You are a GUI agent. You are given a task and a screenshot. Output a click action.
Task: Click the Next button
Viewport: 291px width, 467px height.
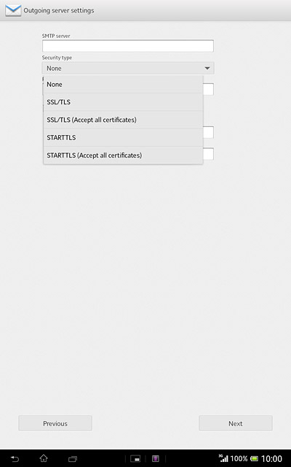click(x=236, y=423)
